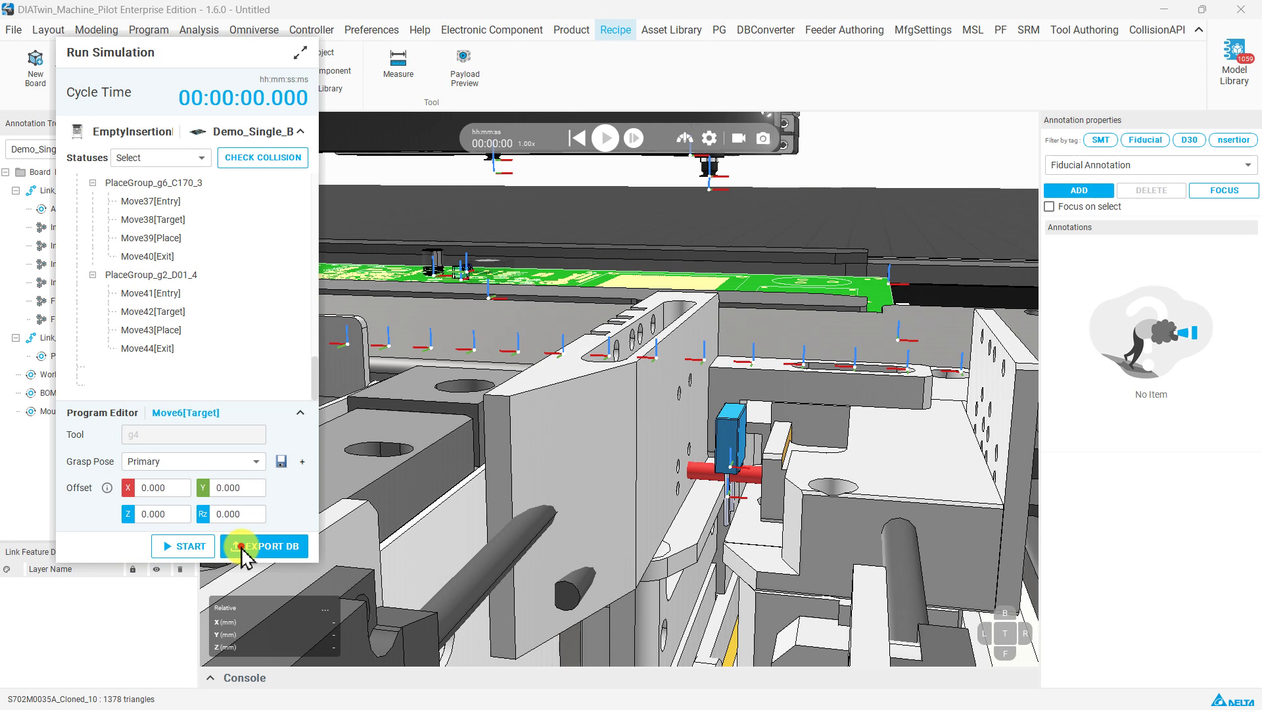Open the Asset Library menu

(x=671, y=30)
